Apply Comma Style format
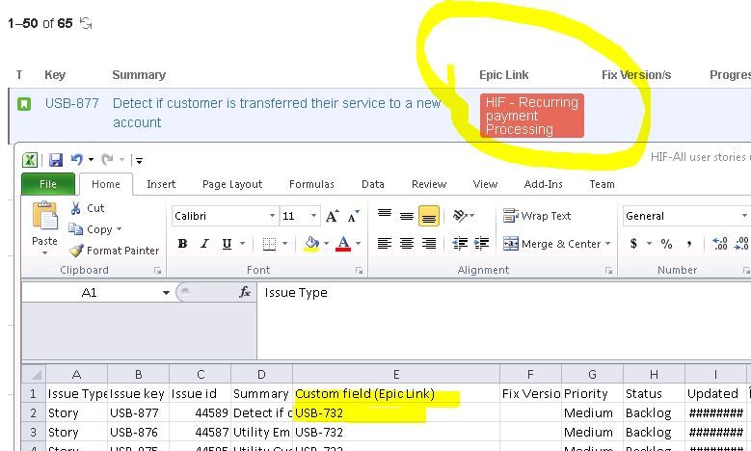 click(688, 244)
